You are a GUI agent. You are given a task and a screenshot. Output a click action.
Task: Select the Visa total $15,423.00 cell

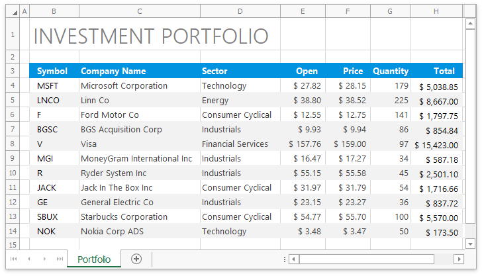click(436, 144)
